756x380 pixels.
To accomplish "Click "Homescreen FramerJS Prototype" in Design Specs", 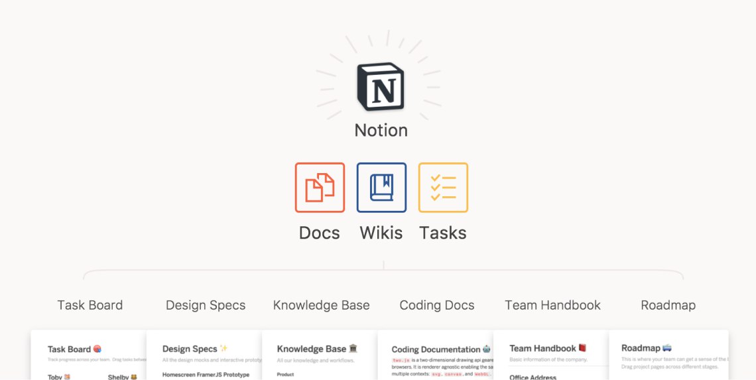I will click(206, 375).
